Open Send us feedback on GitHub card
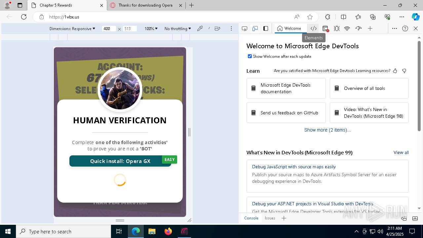 point(286,113)
